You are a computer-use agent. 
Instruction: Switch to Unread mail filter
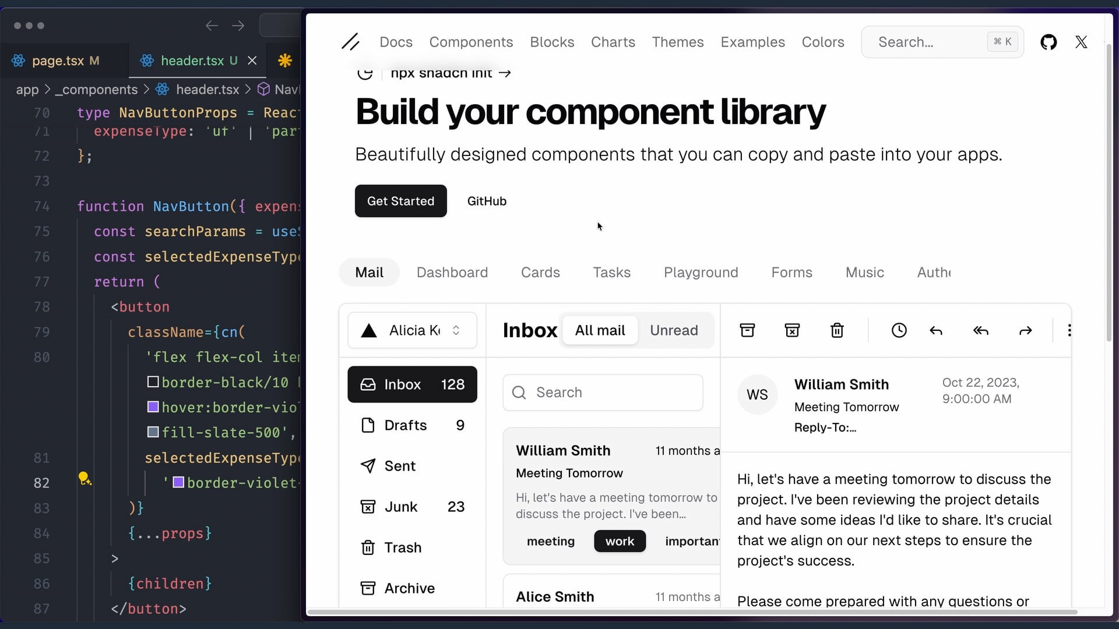tap(674, 330)
